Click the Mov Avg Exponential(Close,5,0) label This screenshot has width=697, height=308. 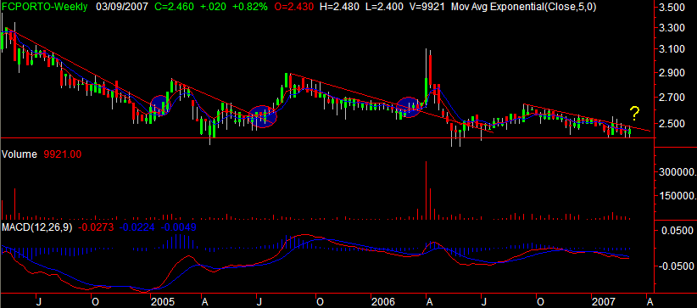[524, 7]
